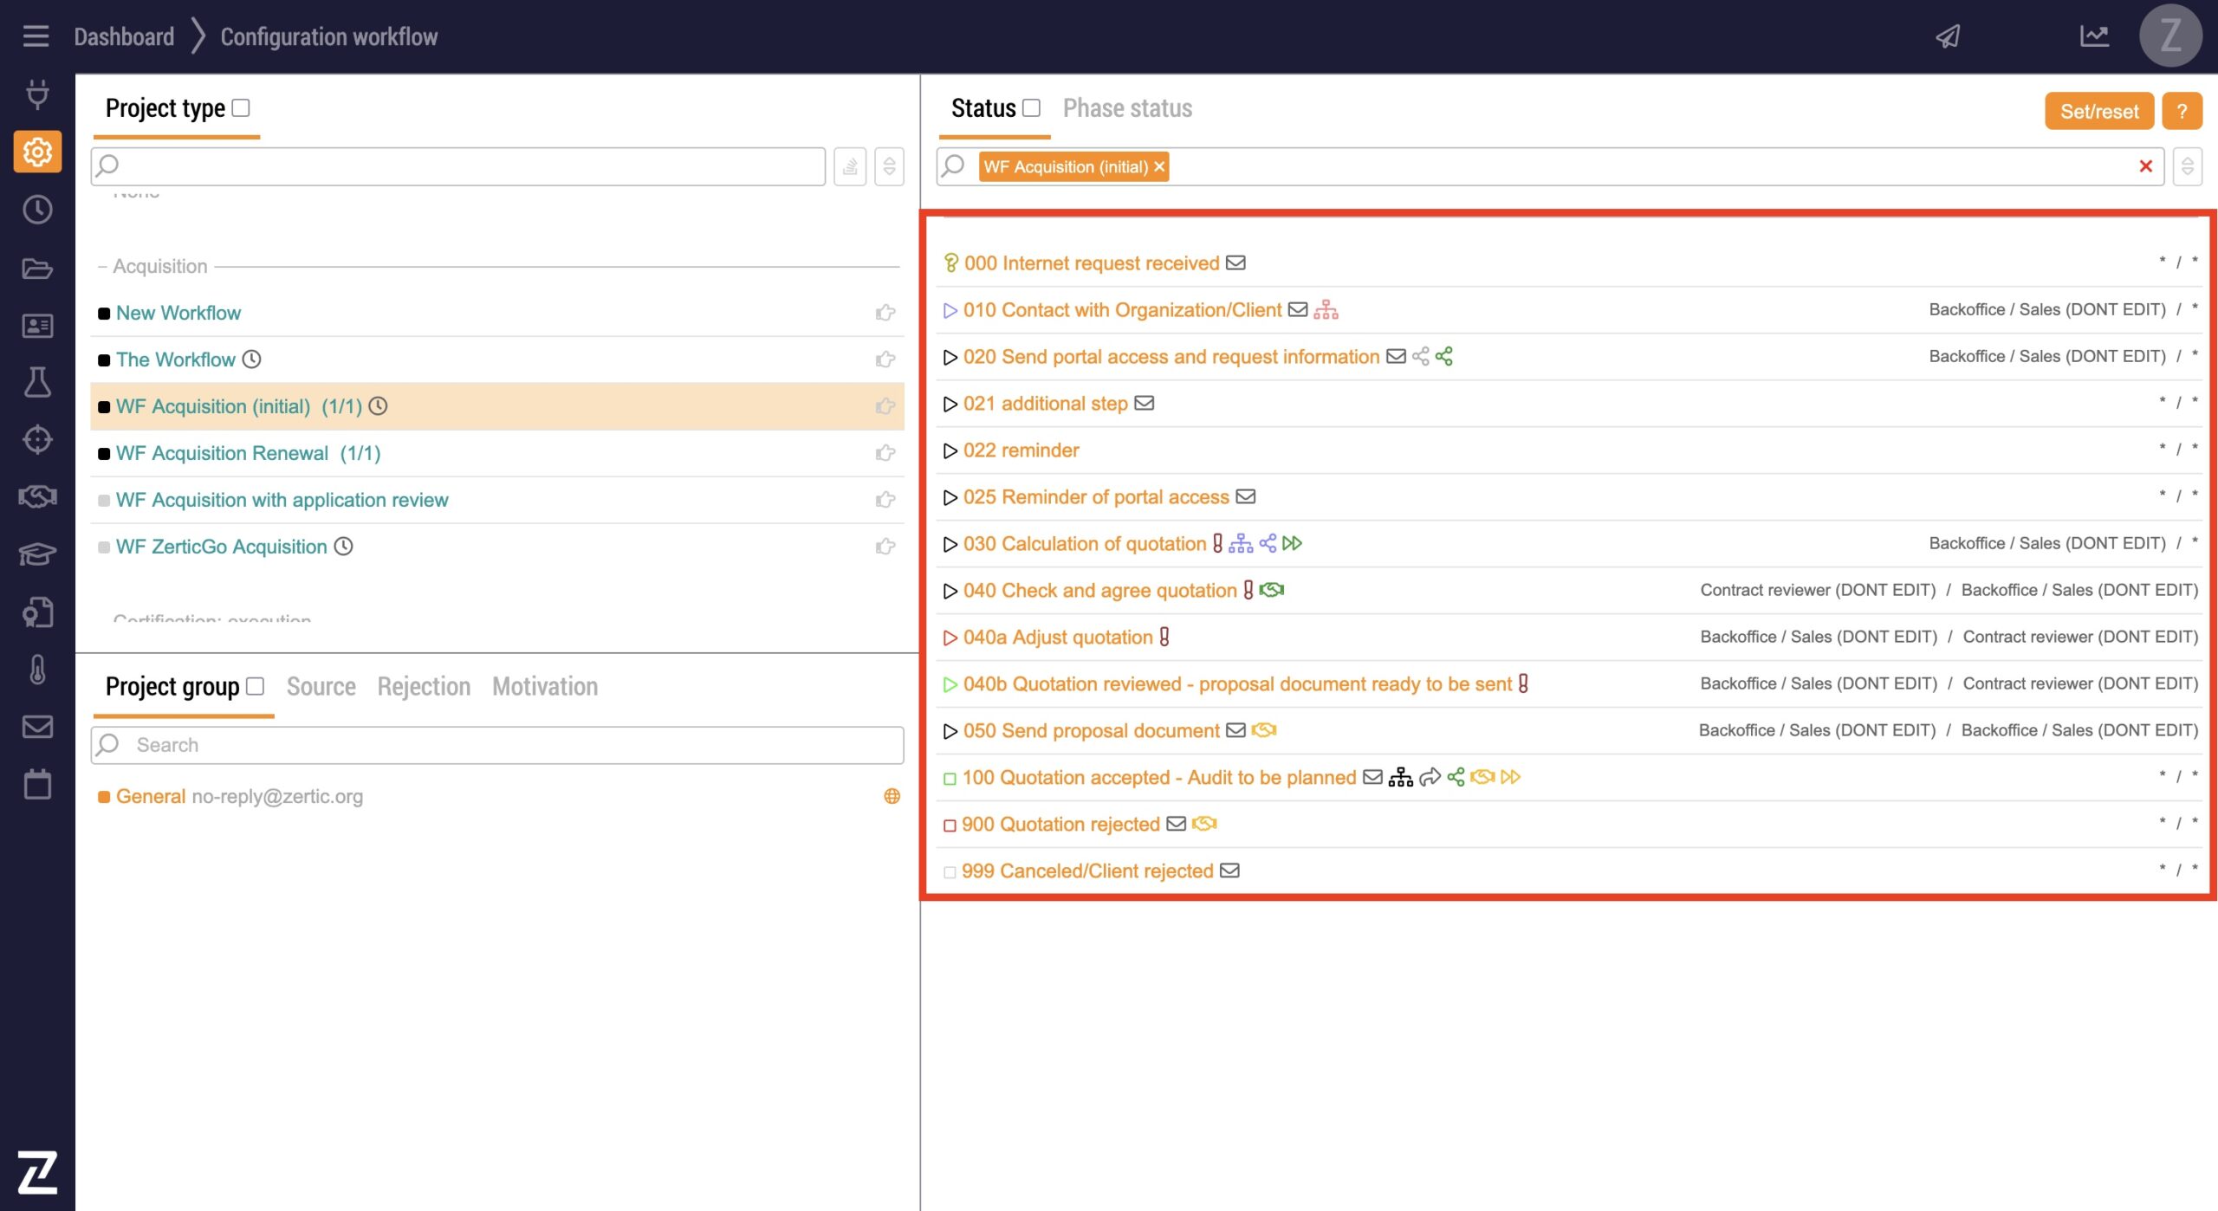Click the paper plane icon in header
Viewport: 2218px width, 1211px height.
[x=1949, y=36]
